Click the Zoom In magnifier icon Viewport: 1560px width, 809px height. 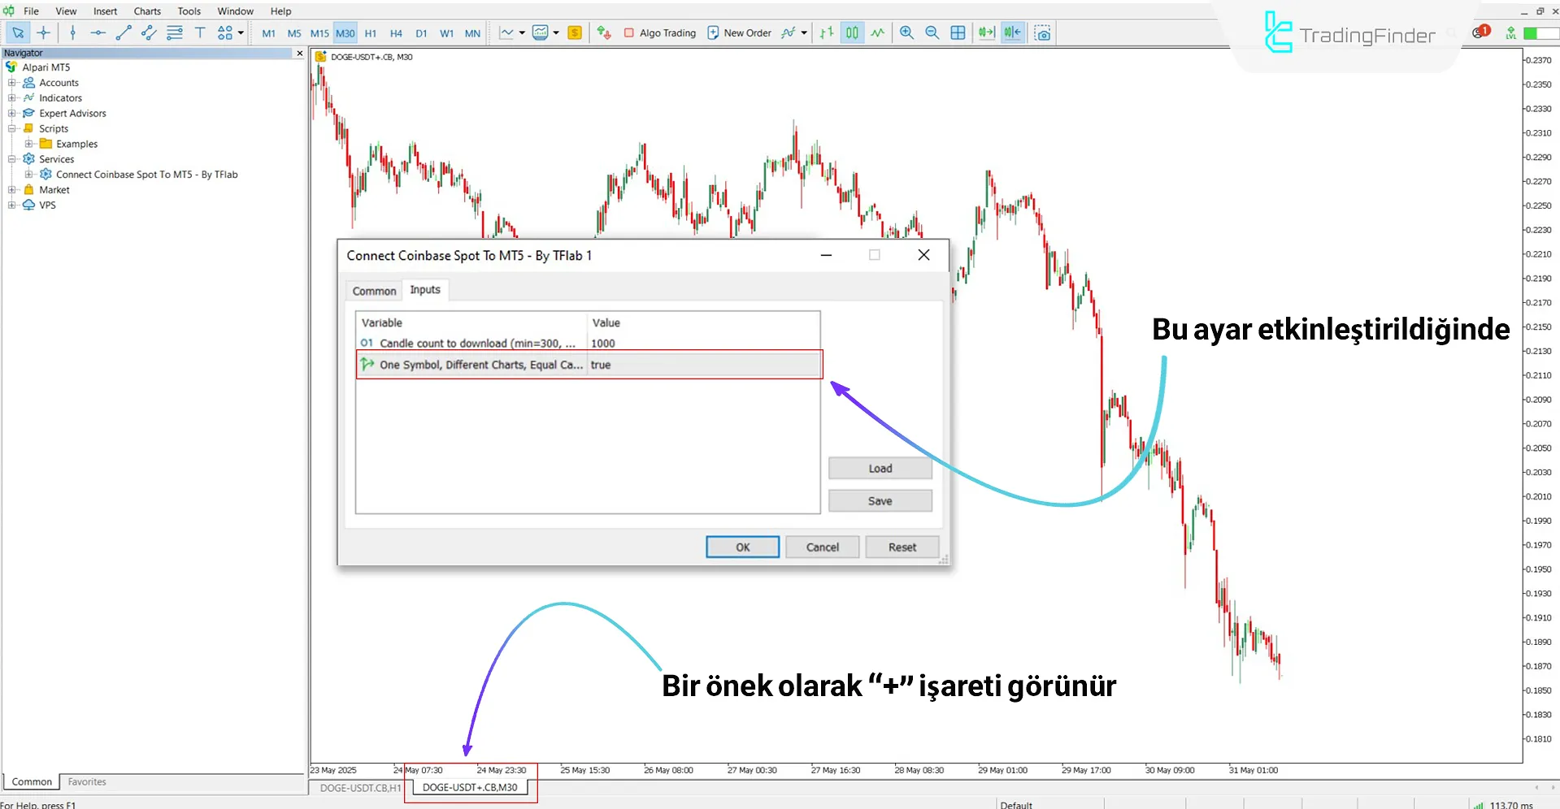[x=906, y=32]
